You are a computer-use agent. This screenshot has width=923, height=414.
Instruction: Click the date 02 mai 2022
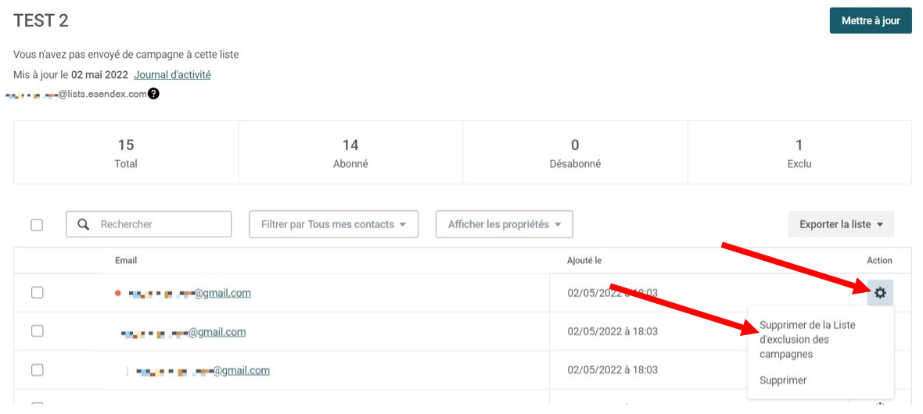point(99,75)
